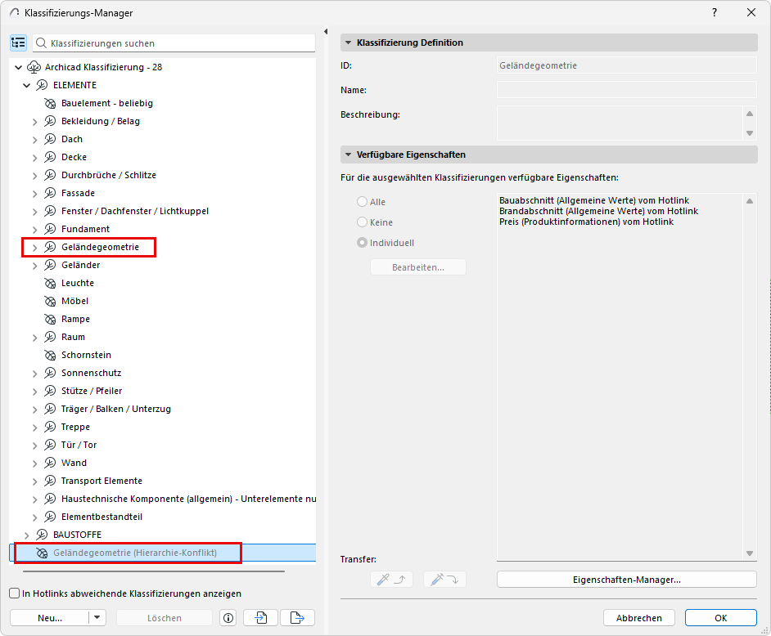Click the BAUSTOFFE branch icon
The height and width of the screenshot is (636, 771).
coord(42,535)
